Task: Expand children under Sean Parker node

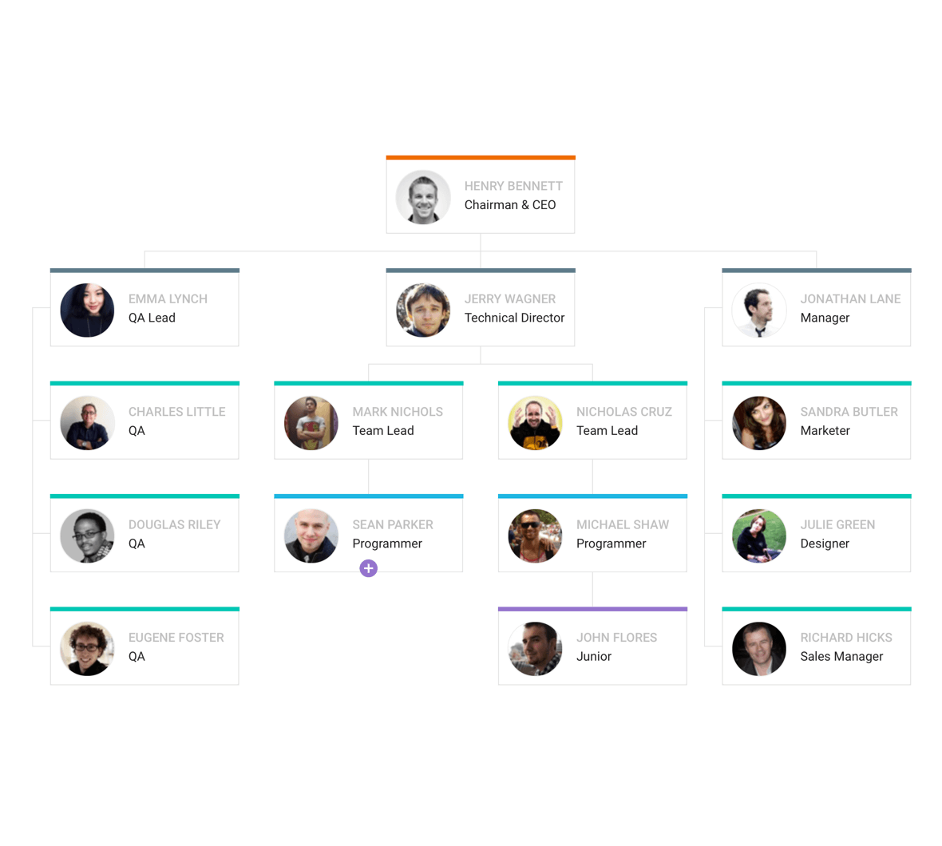Action: 368,568
